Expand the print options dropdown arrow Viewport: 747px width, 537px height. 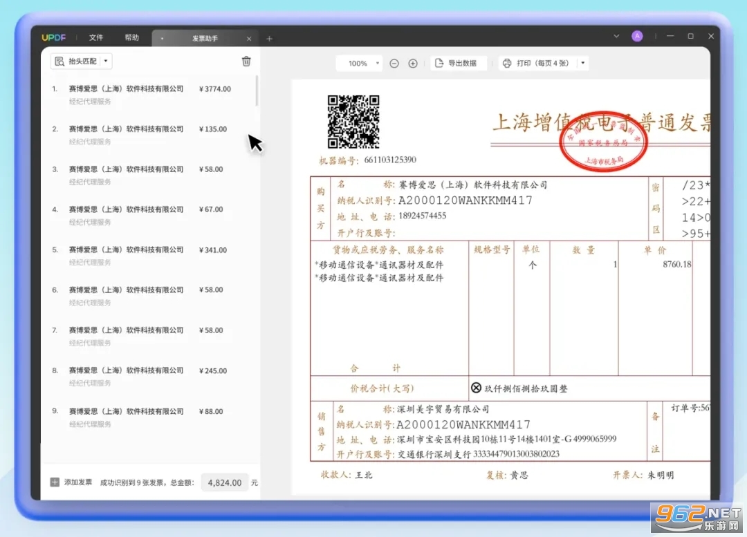pos(582,64)
